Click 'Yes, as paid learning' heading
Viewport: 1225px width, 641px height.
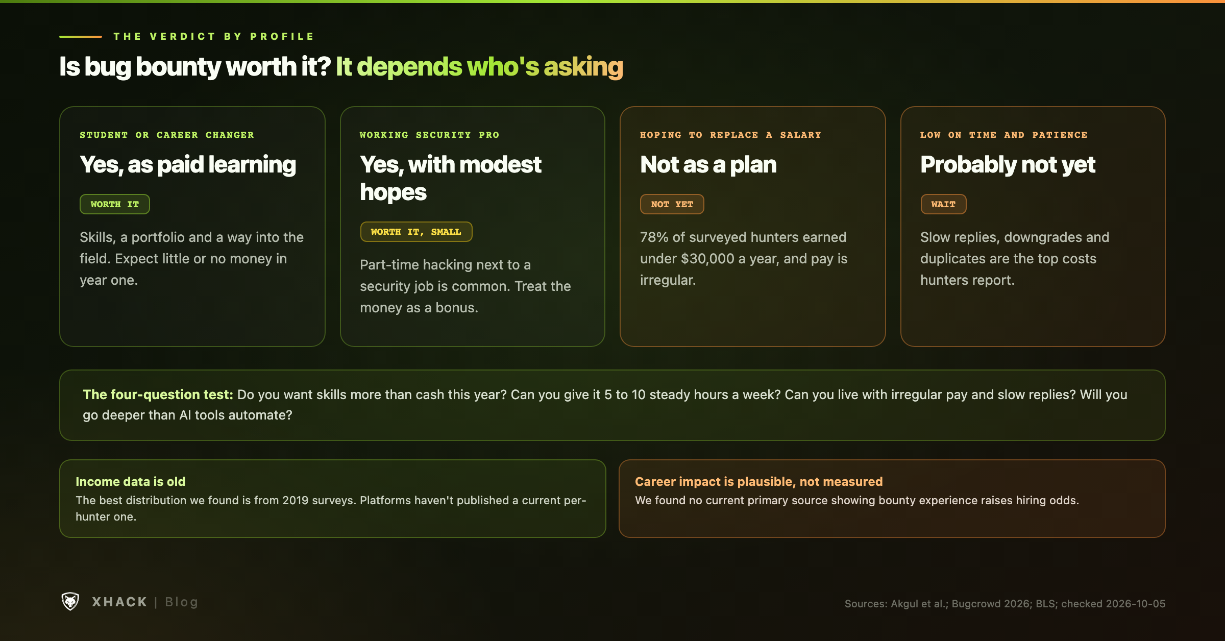[x=188, y=165]
